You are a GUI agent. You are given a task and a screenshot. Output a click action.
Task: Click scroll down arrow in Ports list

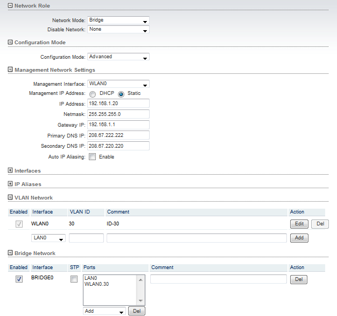(141, 301)
